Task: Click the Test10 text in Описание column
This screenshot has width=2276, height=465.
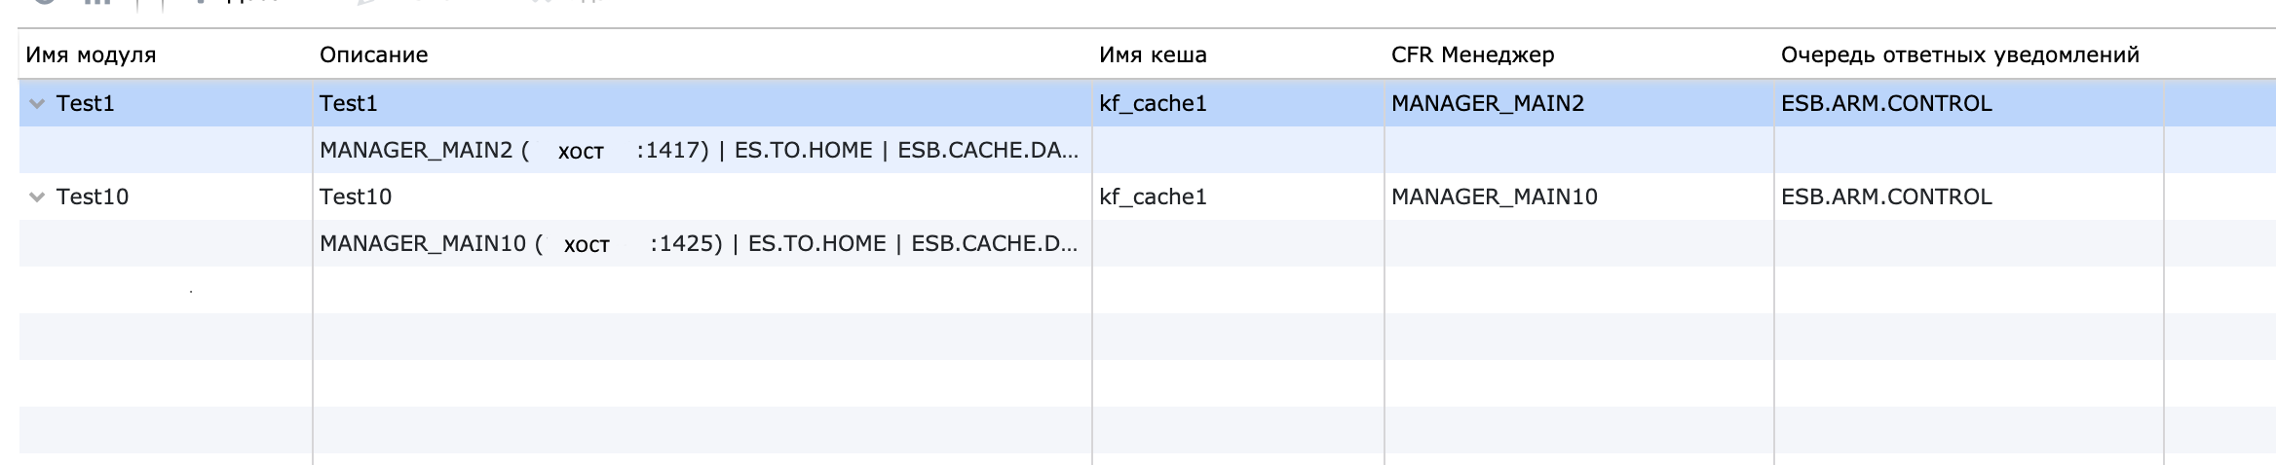Action: (x=356, y=197)
